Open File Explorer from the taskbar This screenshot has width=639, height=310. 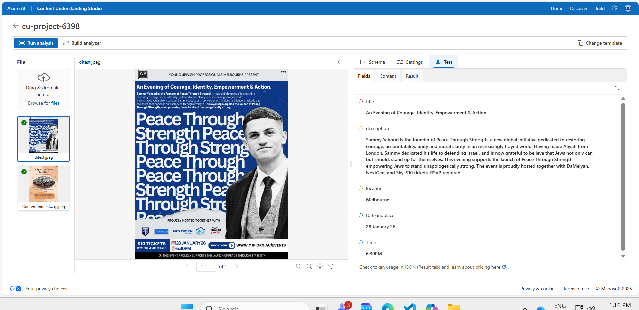454,307
